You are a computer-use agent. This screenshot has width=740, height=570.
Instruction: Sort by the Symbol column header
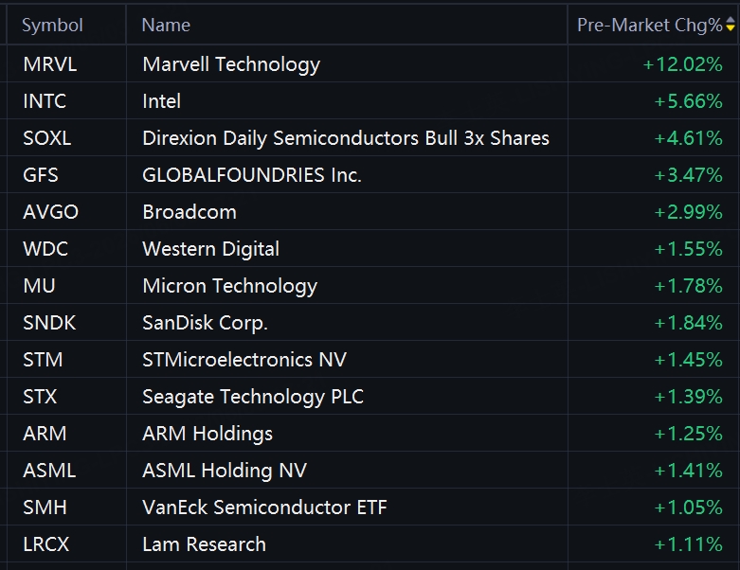click(x=52, y=25)
